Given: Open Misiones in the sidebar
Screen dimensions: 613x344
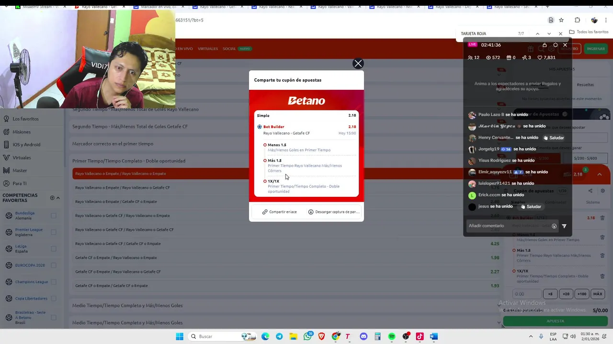Looking at the screenshot, I should (x=22, y=132).
